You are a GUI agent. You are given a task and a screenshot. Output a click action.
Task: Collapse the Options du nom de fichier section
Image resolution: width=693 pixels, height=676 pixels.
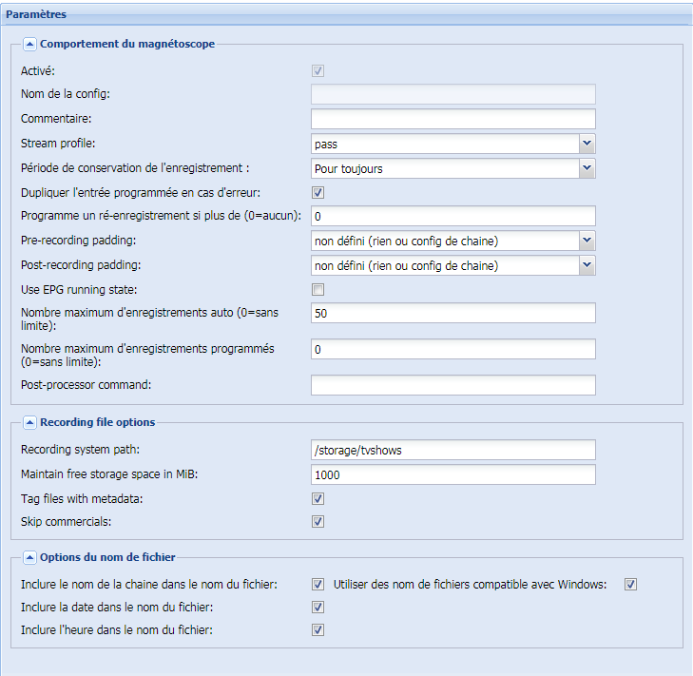(x=29, y=557)
